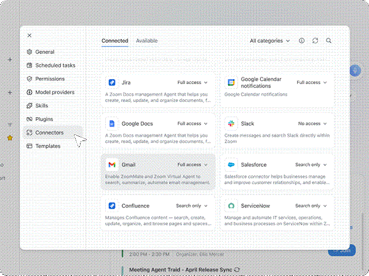Viewport: 369px width, 276px height.
Task: Switch to the Connected tab
Action: (x=115, y=40)
